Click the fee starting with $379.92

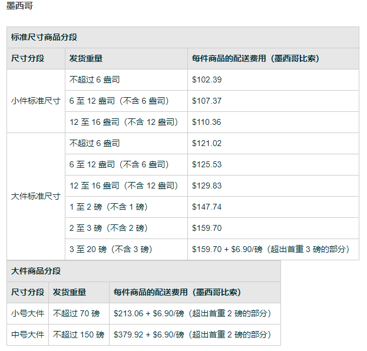[192, 335]
